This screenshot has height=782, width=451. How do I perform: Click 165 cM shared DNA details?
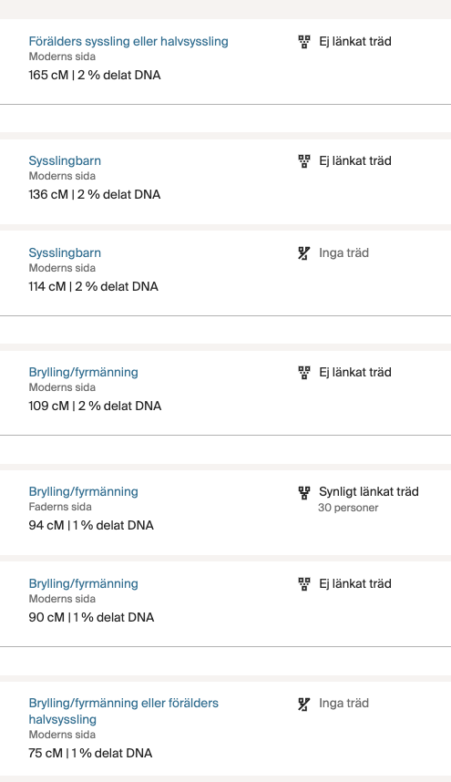(95, 76)
